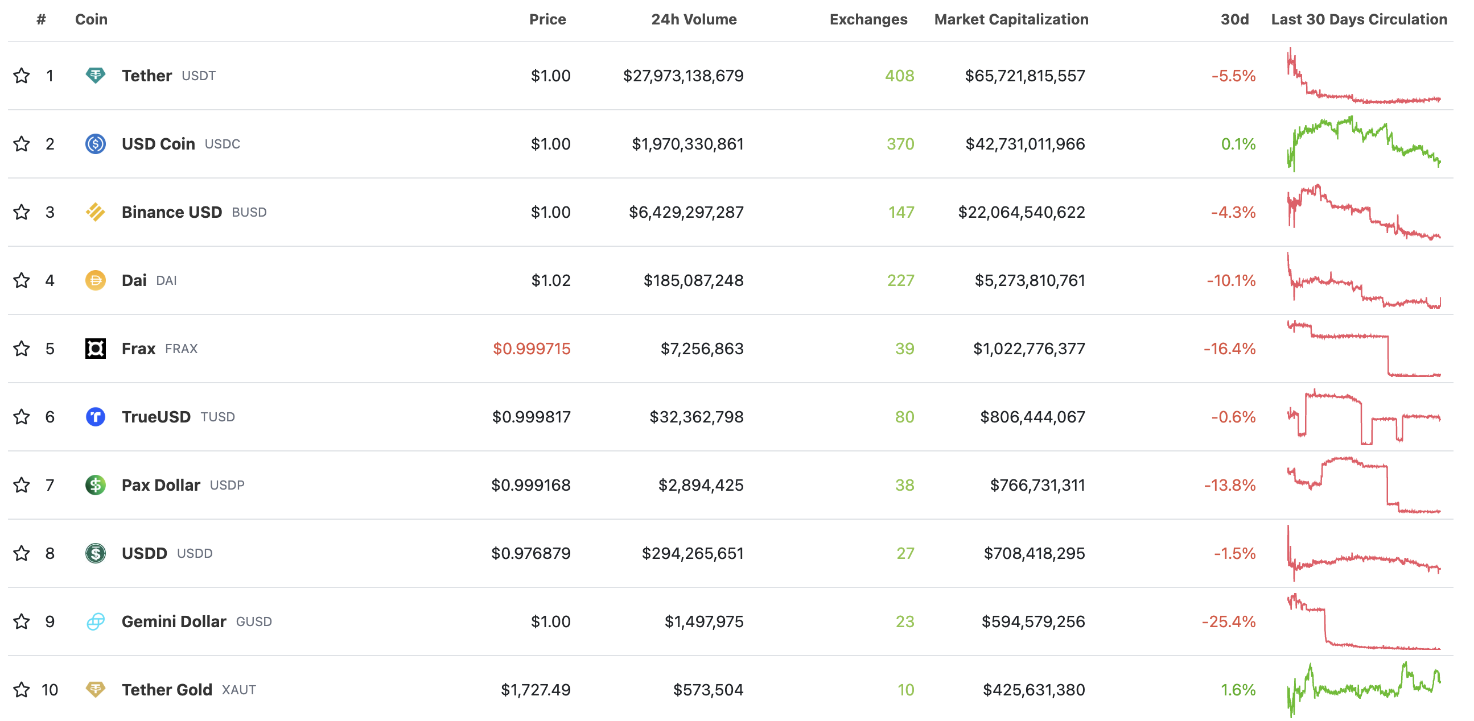Click the USDT ticker label
This screenshot has width=1474, height=721.
[x=199, y=76]
